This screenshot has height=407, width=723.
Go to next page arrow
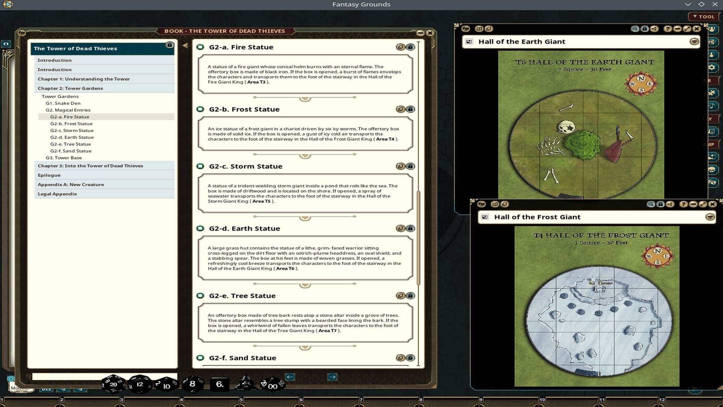click(332, 376)
